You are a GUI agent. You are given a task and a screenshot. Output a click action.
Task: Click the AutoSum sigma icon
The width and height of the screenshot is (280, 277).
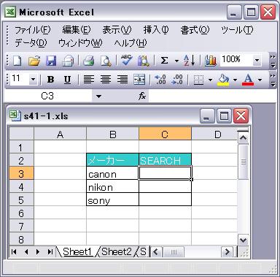(165, 61)
